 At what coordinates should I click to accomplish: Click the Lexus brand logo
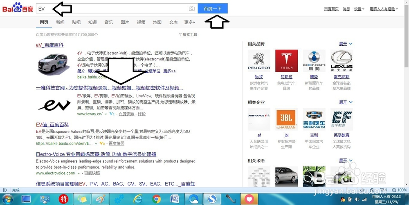tap(342, 61)
